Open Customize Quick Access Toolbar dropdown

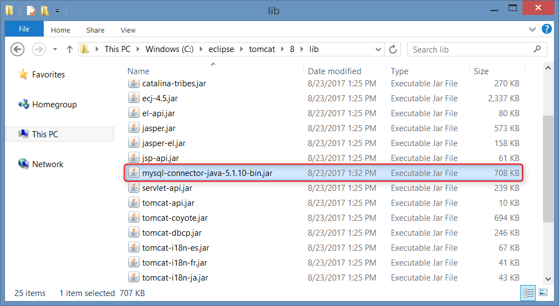click(57, 11)
